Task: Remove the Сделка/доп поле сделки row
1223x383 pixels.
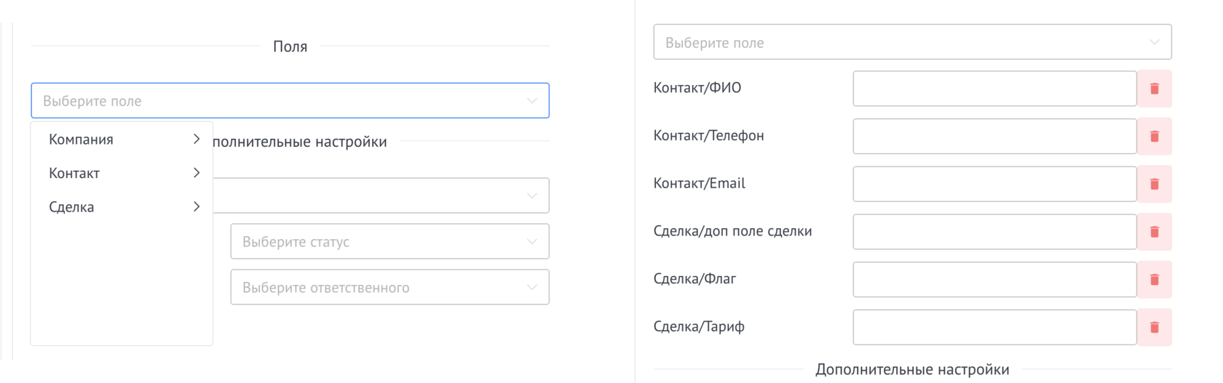Action: click(x=1154, y=232)
